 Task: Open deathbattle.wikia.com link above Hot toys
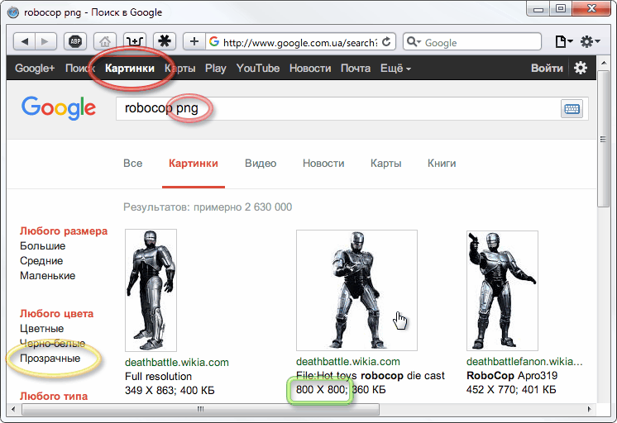[x=348, y=361]
